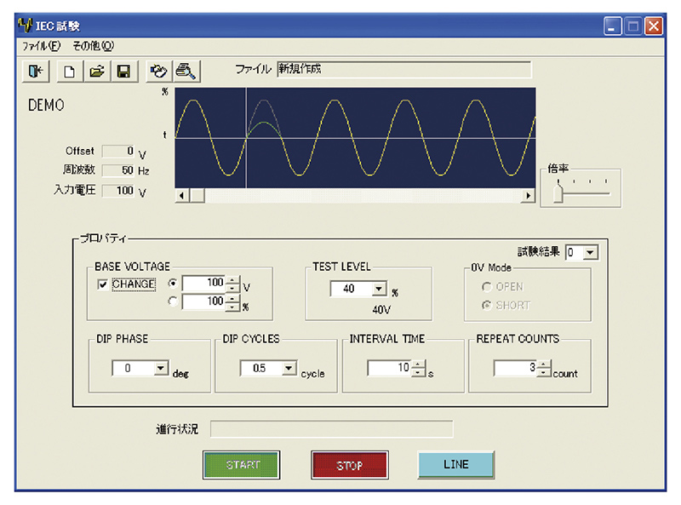Click the 40V test level text
Image resolution: width=681 pixels, height=505 pixels.
coord(381,309)
